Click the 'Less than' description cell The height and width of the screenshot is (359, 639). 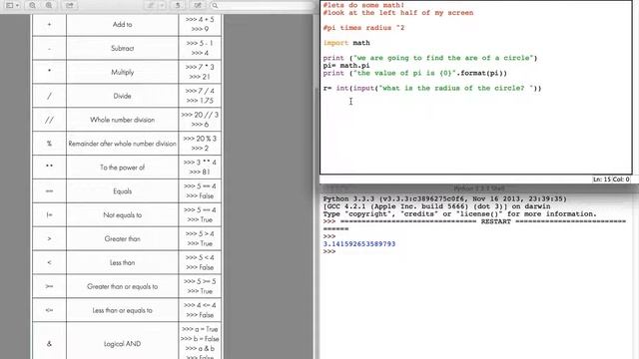[122, 262]
